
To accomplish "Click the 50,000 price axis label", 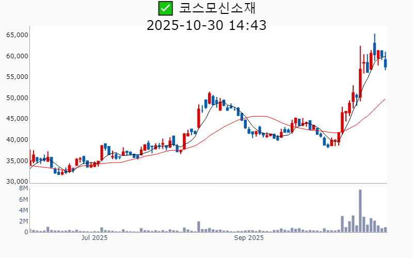I will tap(17, 98).
